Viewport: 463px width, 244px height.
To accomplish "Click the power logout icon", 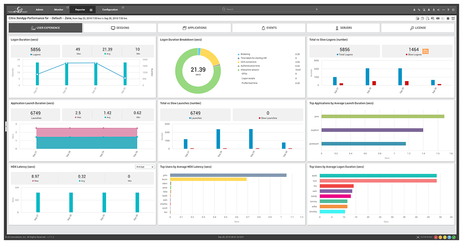I will coord(453,10).
